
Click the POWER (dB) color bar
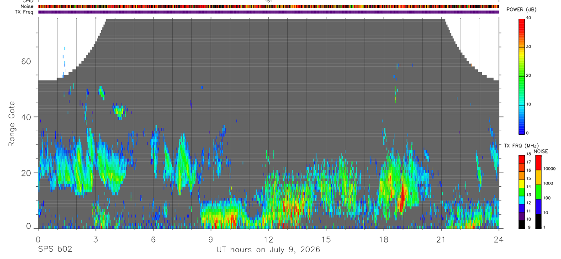(522, 75)
